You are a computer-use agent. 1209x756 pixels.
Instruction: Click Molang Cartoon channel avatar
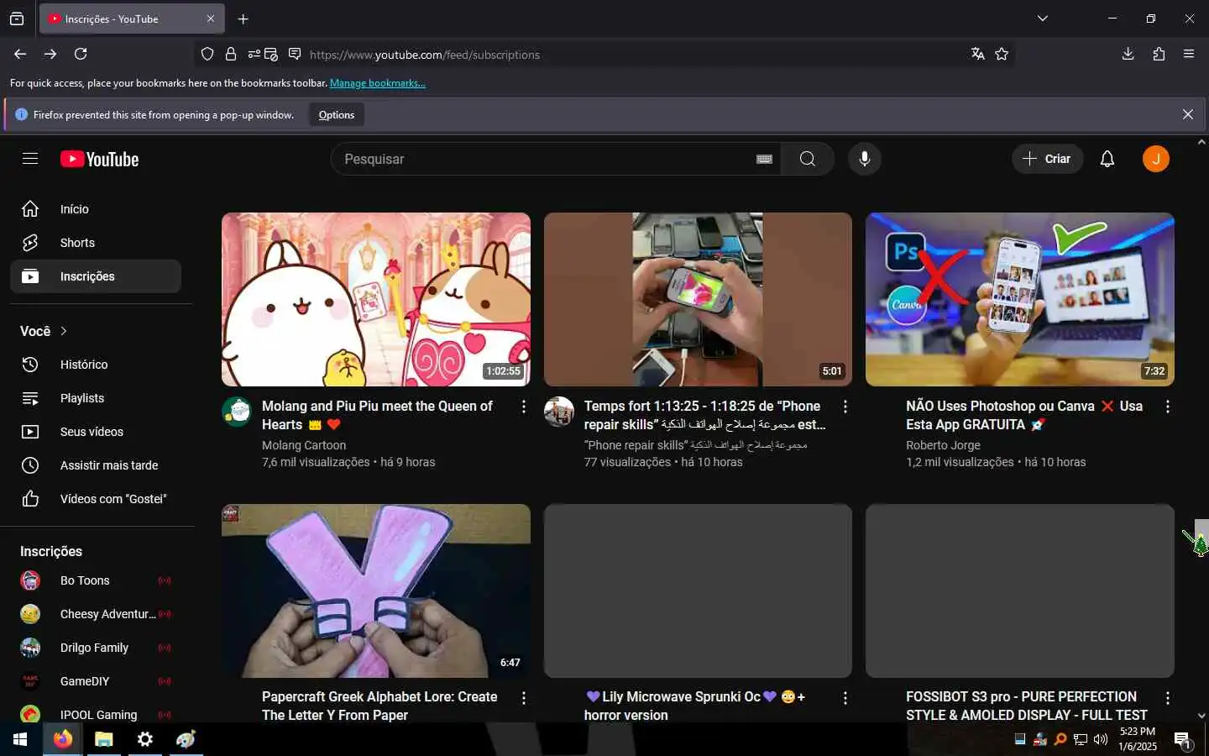[x=237, y=412]
